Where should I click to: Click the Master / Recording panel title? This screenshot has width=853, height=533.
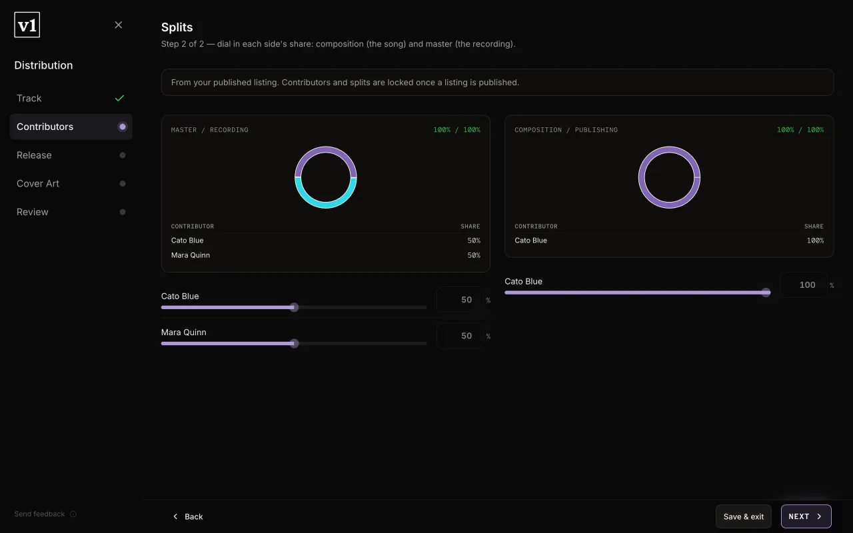click(x=209, y=130)
